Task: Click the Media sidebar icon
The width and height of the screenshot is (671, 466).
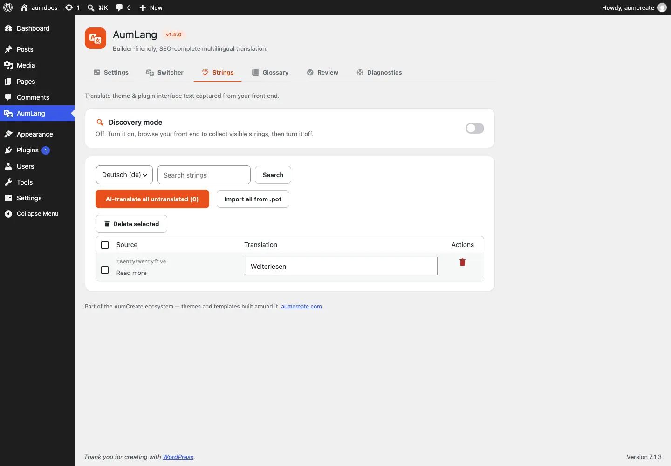Action: [8, 65]
